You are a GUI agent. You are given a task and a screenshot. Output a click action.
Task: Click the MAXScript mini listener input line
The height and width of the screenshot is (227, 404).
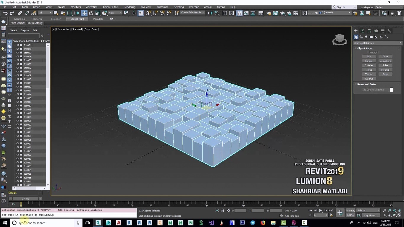click(69, 215)
